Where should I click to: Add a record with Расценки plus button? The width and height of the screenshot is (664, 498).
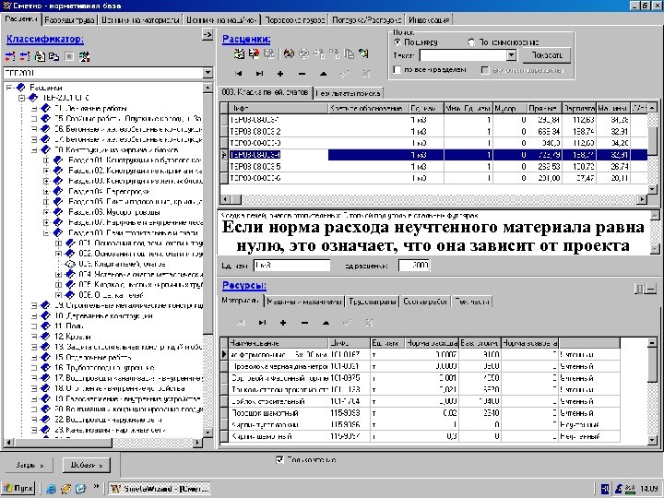click(x=280, y=74)
